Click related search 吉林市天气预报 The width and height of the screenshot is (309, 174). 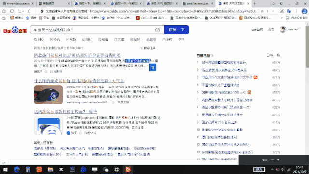click(x=77, y=154)
